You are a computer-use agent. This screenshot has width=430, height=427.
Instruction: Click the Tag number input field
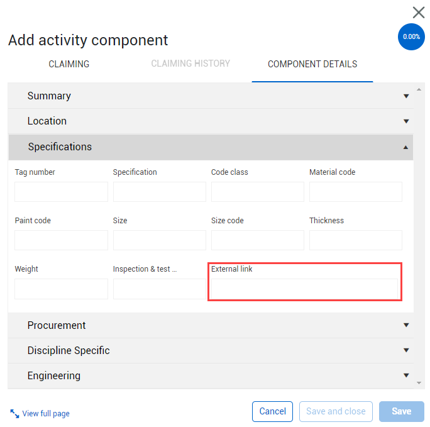(x=61, y=192)
